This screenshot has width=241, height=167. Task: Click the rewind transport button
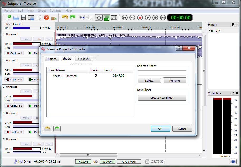[x=132, y=18]
